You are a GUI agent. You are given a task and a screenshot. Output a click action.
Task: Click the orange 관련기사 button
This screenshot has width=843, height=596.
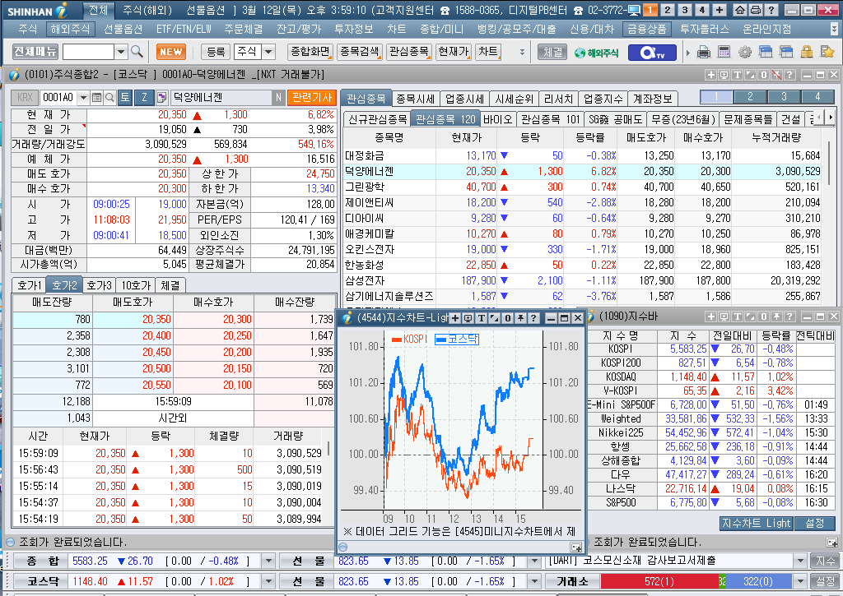[312, 97]
